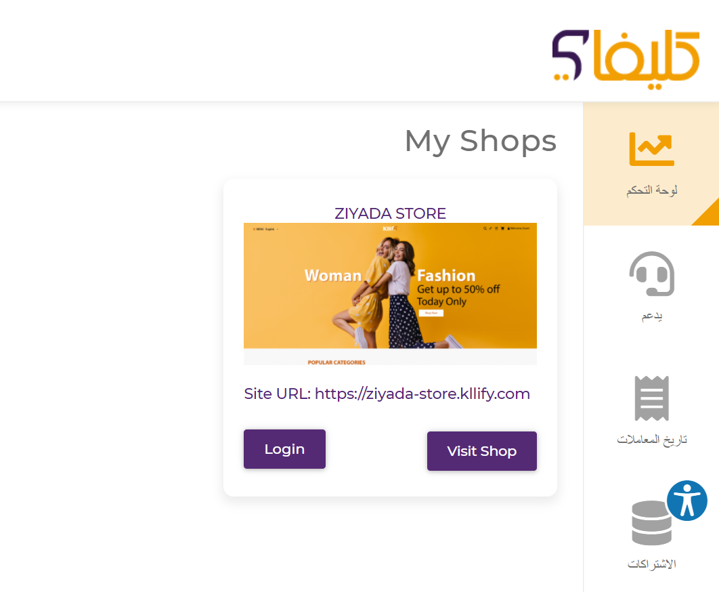The height and width of the screenshot is (592, 719).
Task: Click the white Shop Now button in preview
Action: (431, 313)
